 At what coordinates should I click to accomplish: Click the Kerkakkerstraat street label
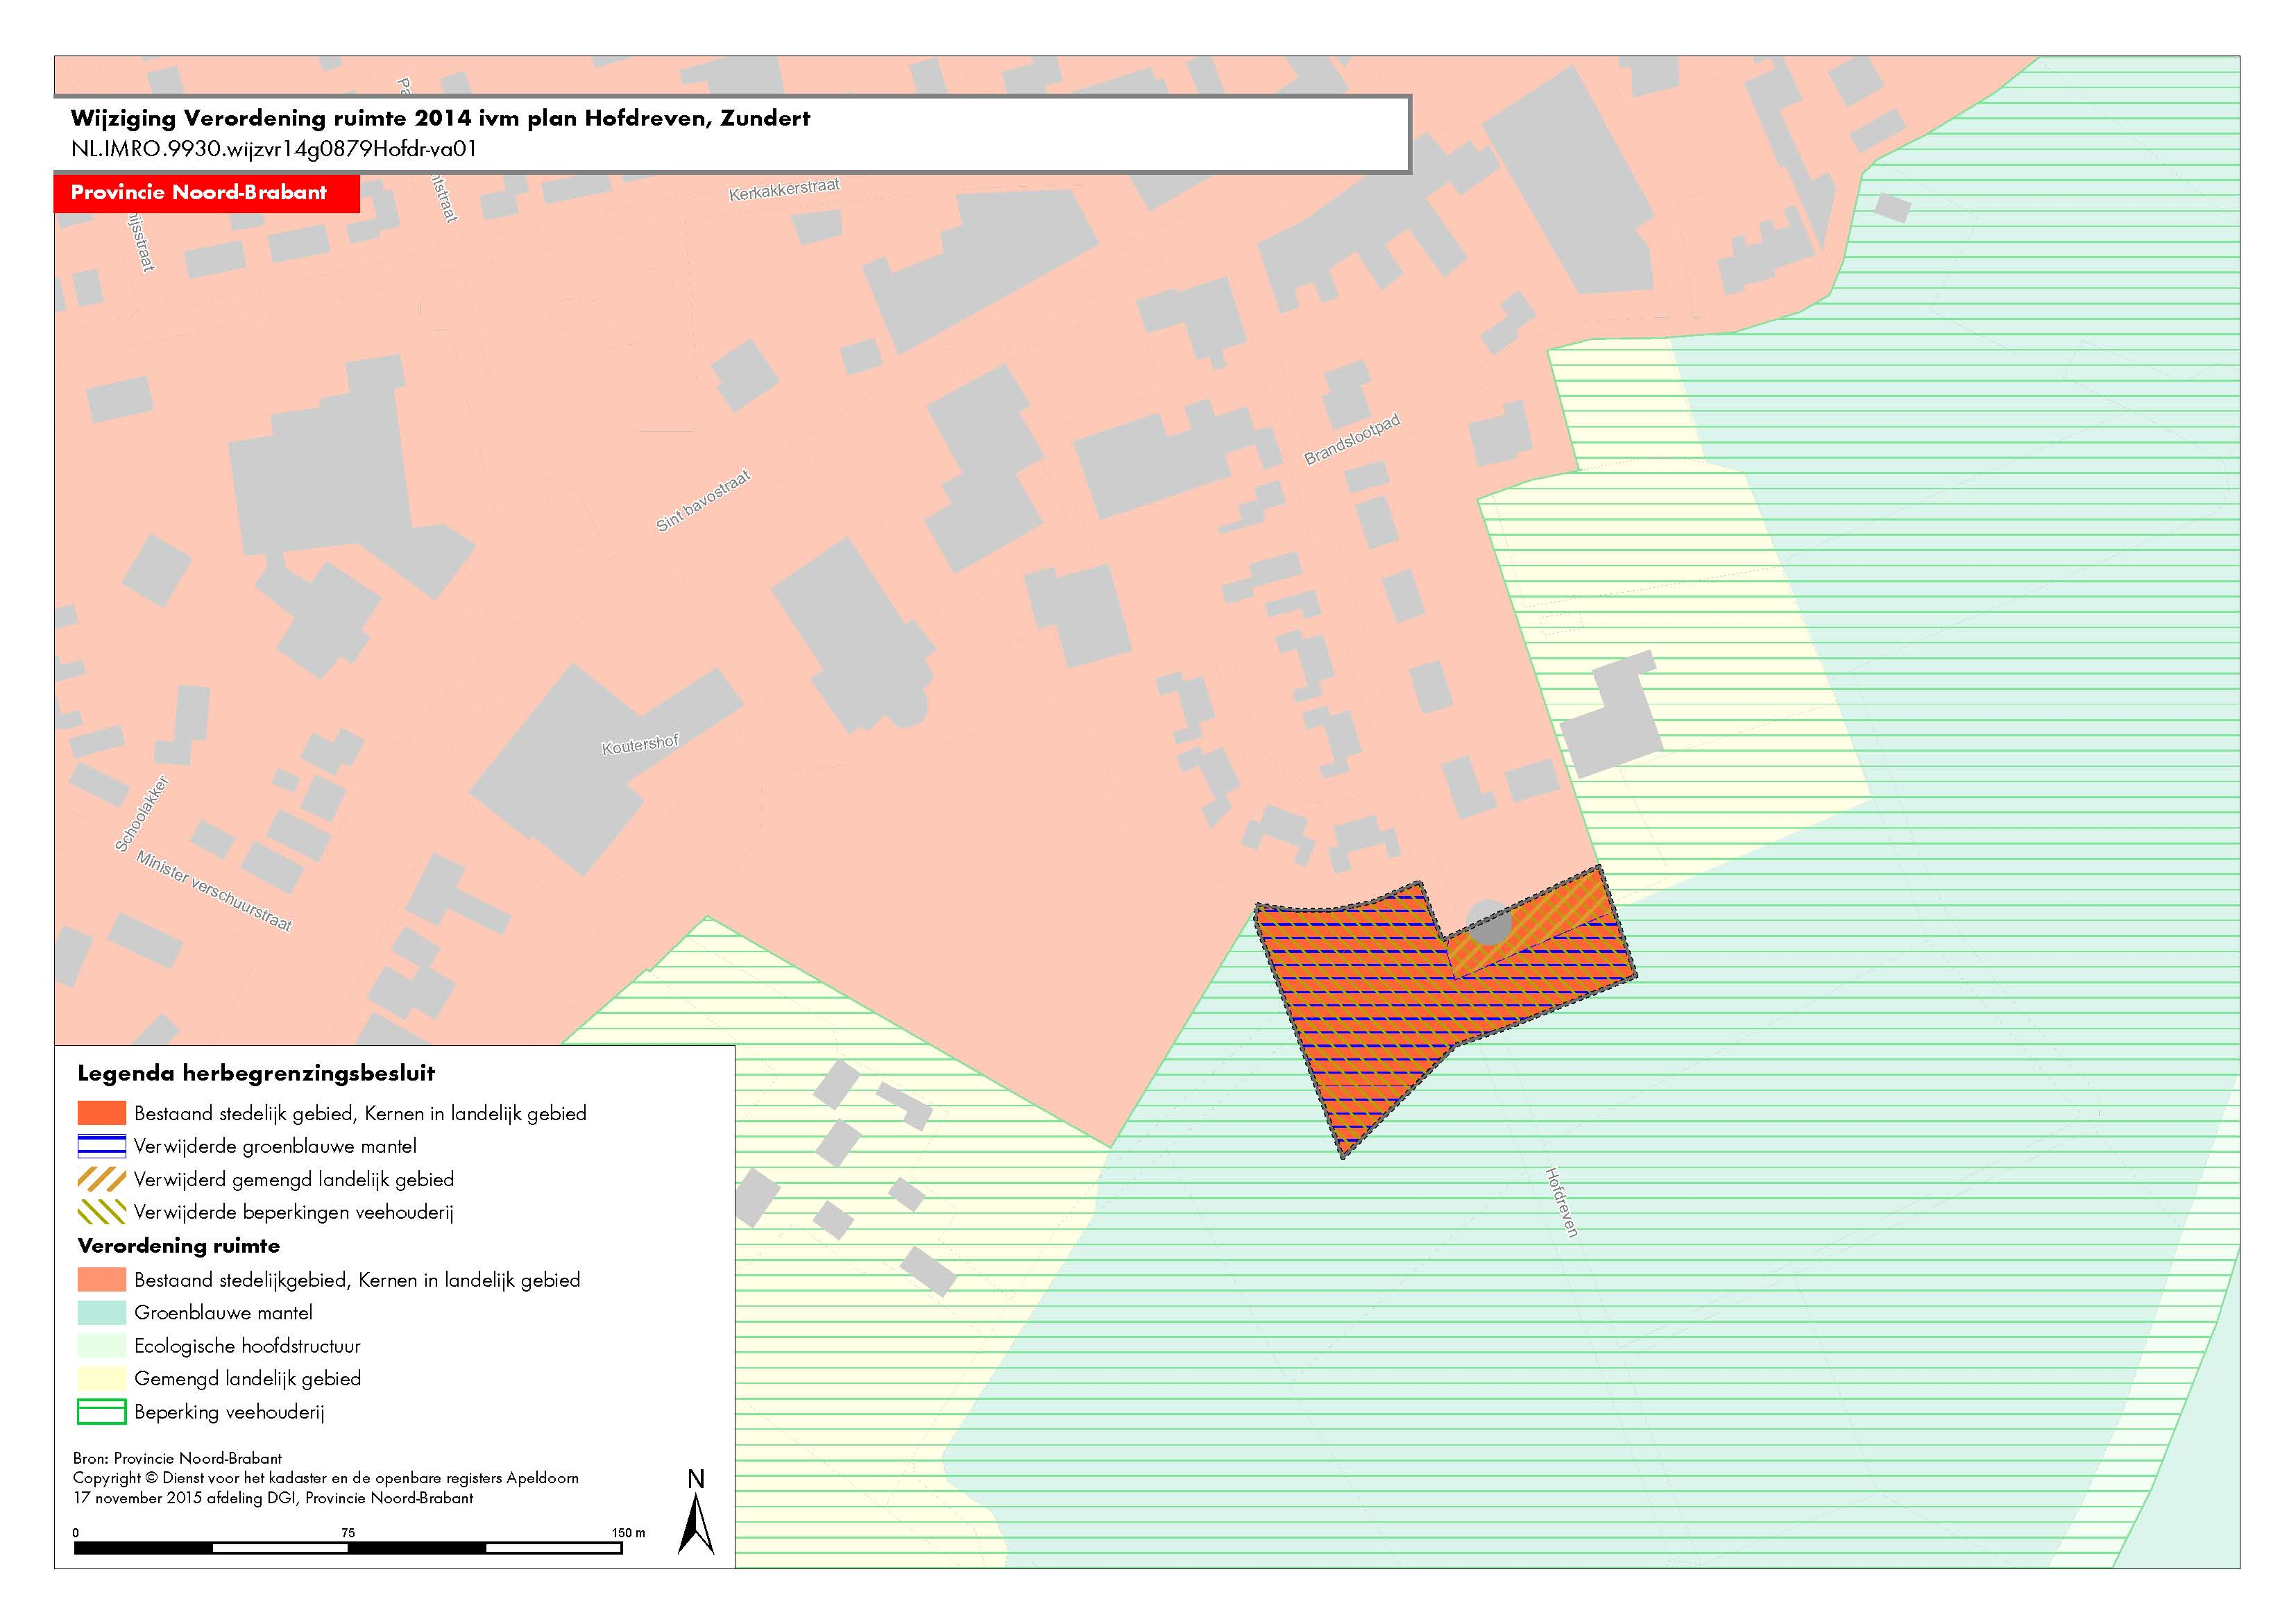click(785, 189)
